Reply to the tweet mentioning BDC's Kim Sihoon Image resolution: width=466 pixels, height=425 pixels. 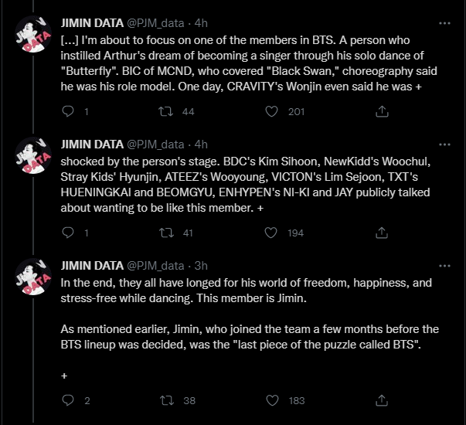[x=68, y=233]
